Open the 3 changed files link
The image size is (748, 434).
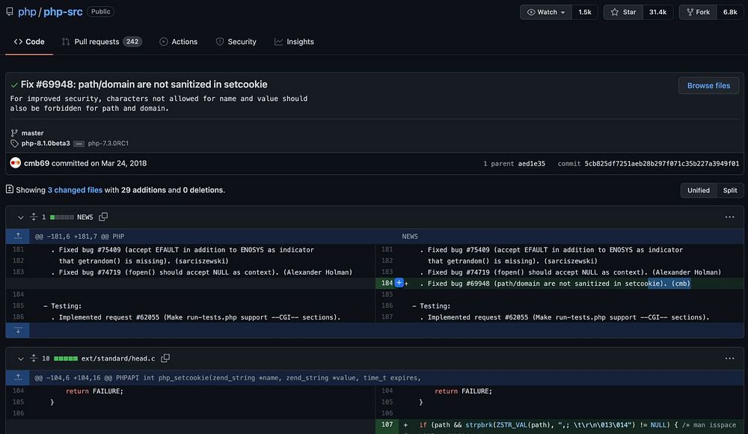click(x=75, y=190)
